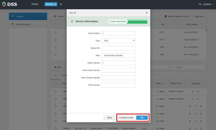Delete the third Online device x icon

(x=201, y=121)
